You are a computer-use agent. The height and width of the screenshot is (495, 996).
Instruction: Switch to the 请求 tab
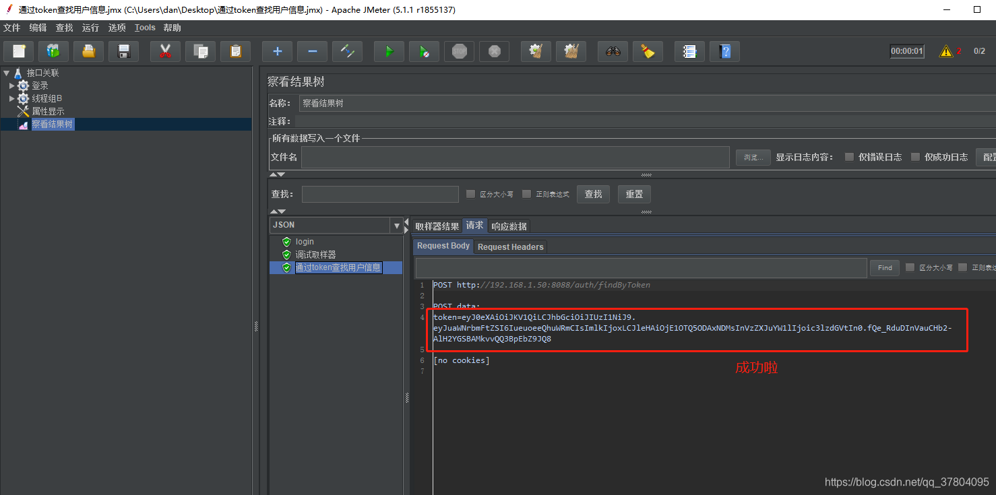(475, 226)
